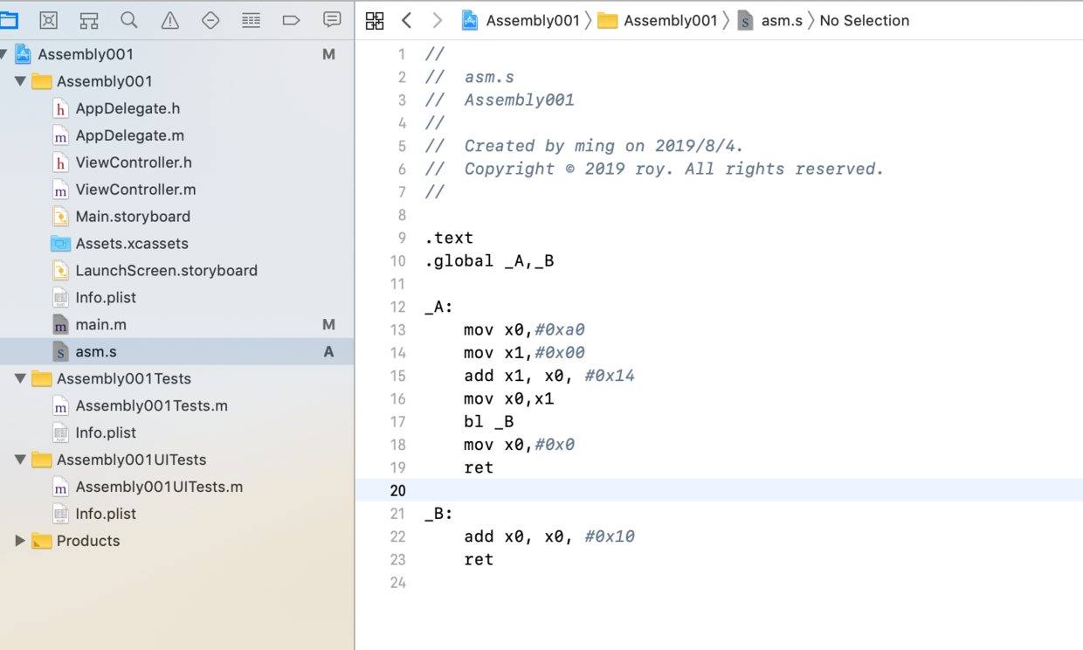The image size is (1083, 650).
Task: Click the 'mov x0,#0x0' instruction
Action: (x=520, y=445)
